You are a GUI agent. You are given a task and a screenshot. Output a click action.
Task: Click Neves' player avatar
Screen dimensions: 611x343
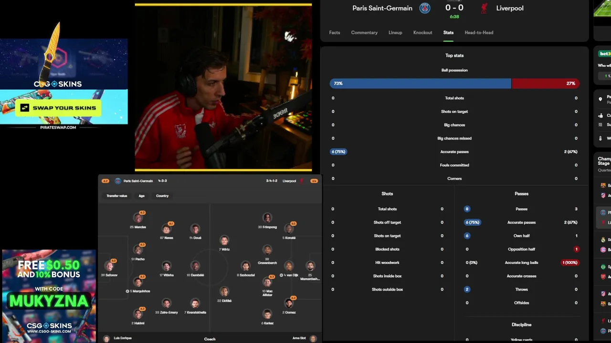[x=167, y=229]
